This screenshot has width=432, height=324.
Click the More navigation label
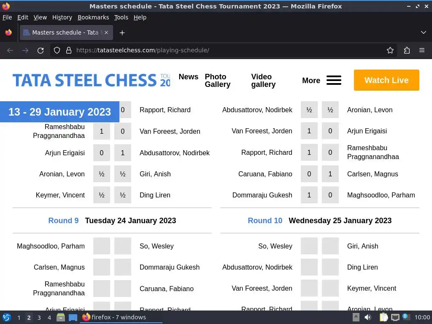tap(311, 81)
